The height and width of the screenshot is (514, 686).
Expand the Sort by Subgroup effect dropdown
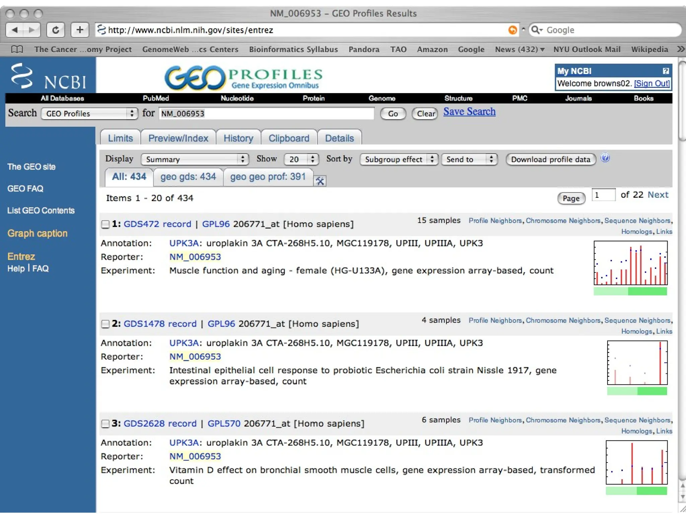click(x=399, y=159)
